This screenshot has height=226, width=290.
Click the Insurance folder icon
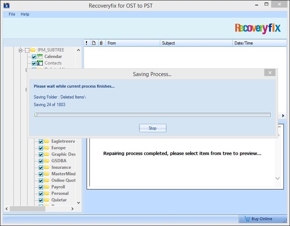click(x=47, y=167)
